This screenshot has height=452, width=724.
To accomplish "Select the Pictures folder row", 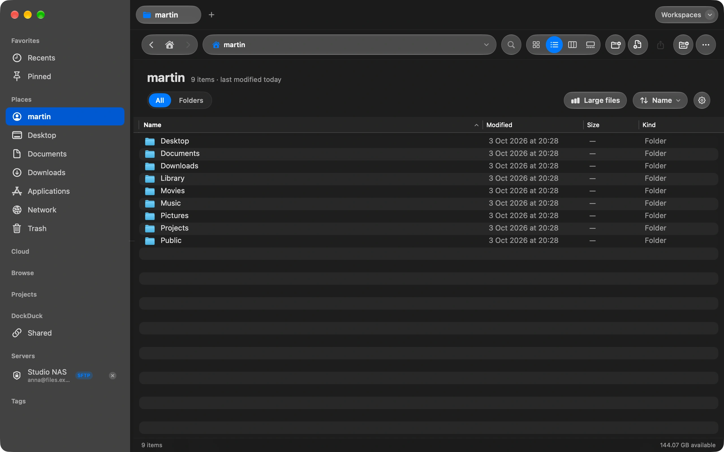I will [428, 216].
